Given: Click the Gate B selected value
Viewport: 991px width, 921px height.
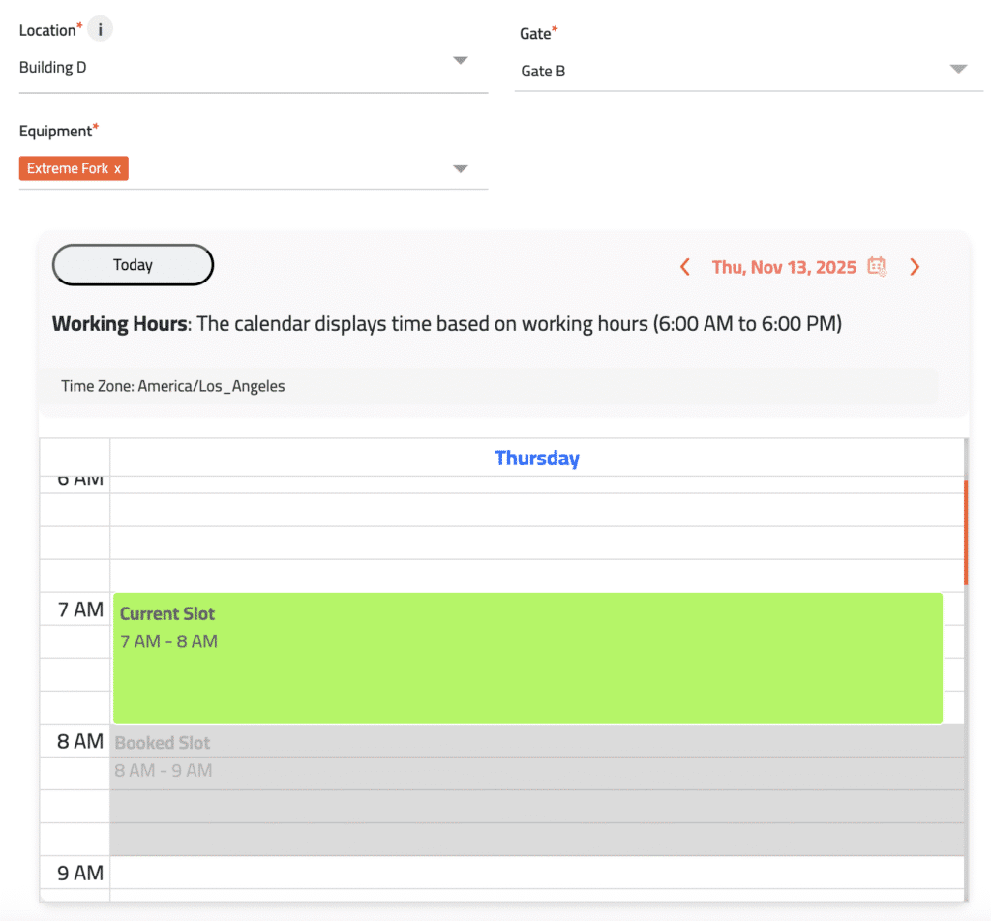Looking at the screenshot, I should [543, 71].
